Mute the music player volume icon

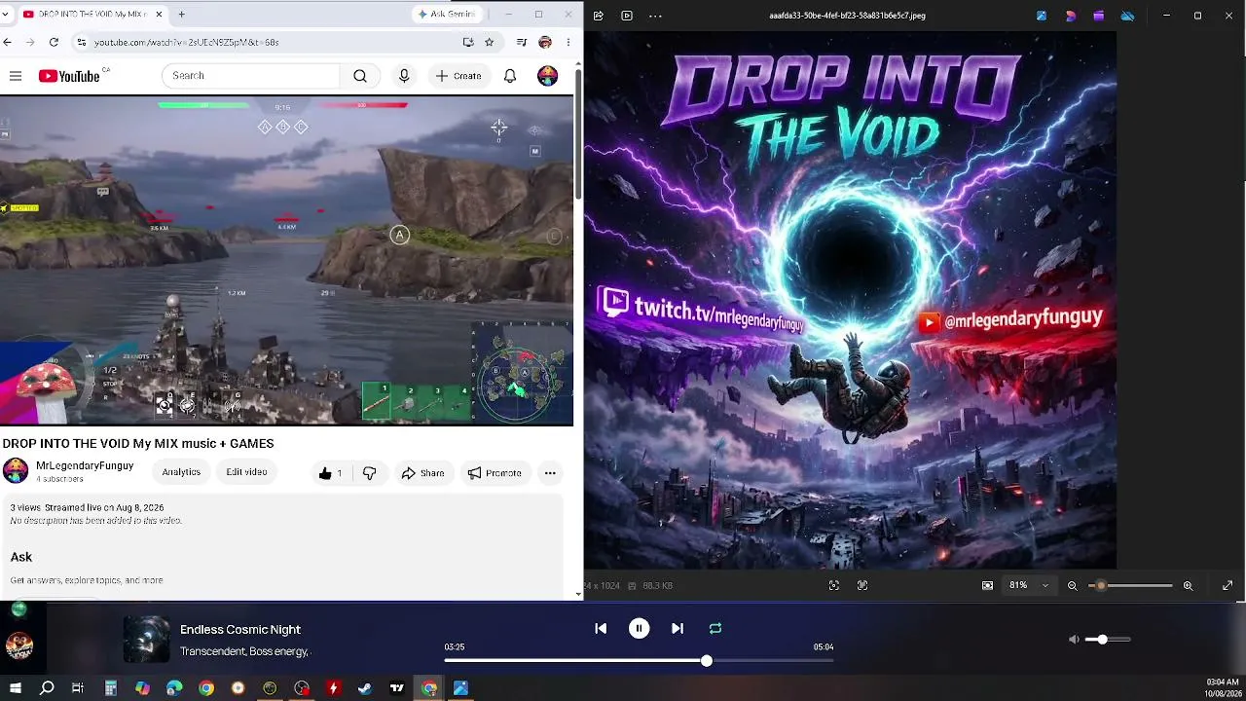(1074, 640)
